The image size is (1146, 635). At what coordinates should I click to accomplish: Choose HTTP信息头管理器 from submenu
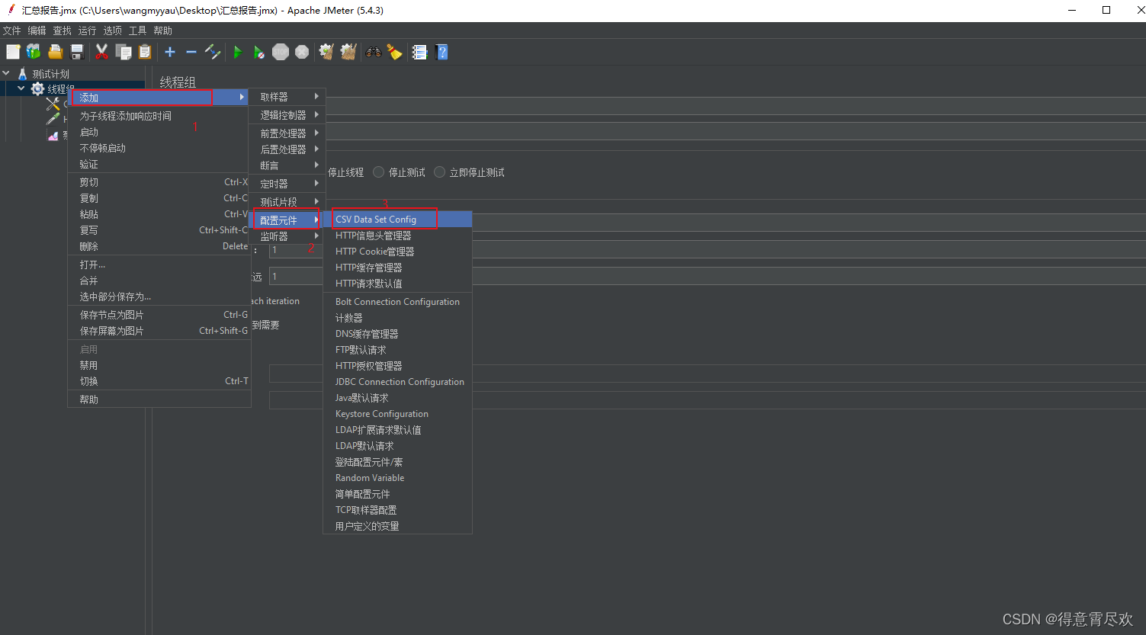398,236
